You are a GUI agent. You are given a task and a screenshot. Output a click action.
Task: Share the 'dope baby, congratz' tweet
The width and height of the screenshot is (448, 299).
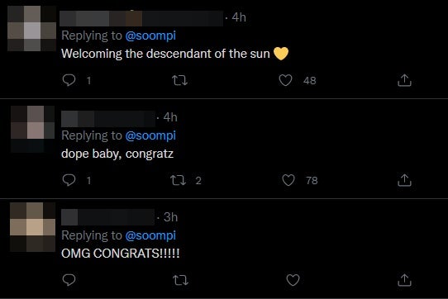[x=404, y=180]
